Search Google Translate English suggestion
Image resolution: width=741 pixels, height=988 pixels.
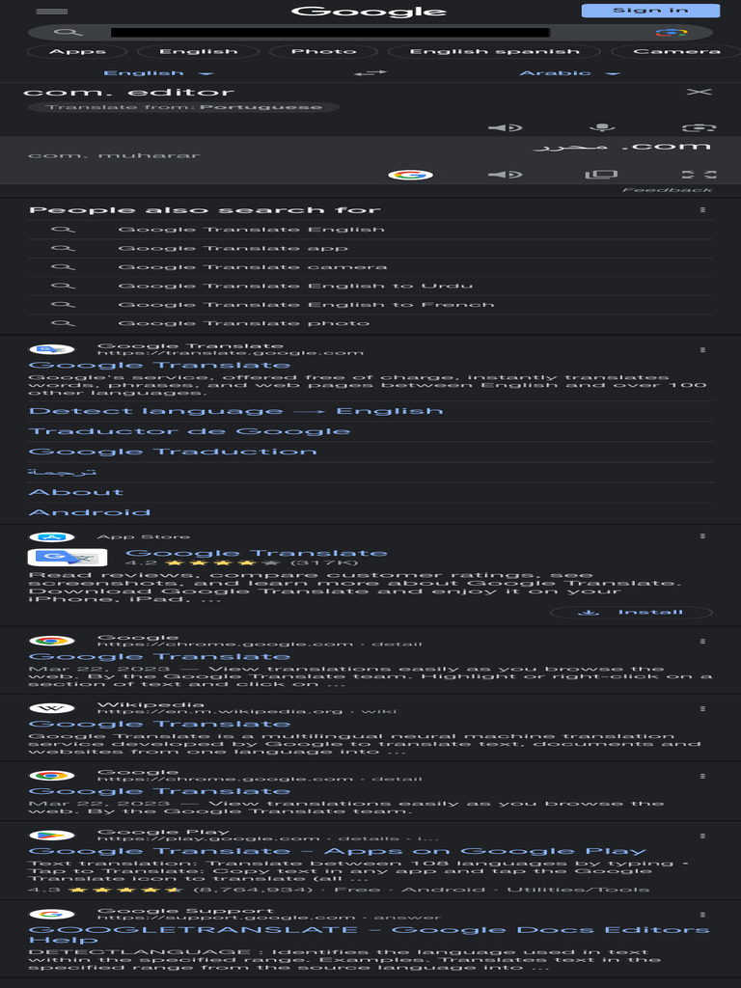coord(370,230)
